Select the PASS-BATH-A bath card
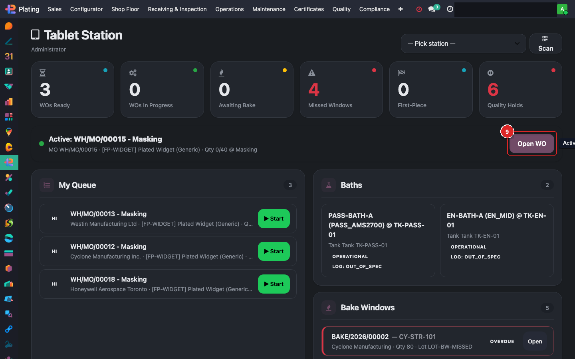 pos(378,240)
